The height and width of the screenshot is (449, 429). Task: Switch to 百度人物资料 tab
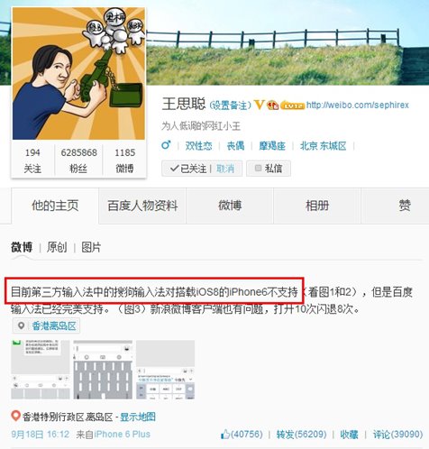click(142, 206)
